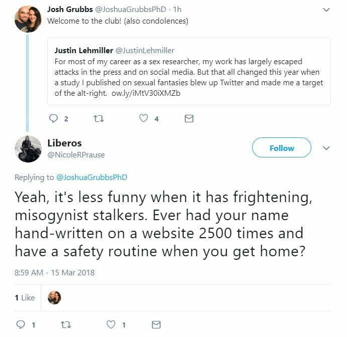Direct message the Liberos tweet
Viewport: 347px width, 337px height.
pyautogui.click(x=156, y=324)
